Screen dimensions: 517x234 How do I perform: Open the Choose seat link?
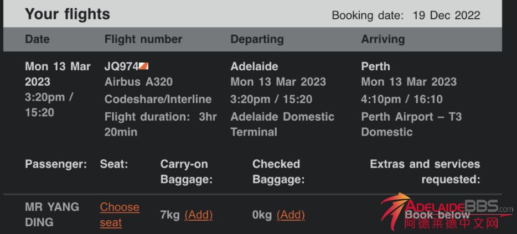119,215
